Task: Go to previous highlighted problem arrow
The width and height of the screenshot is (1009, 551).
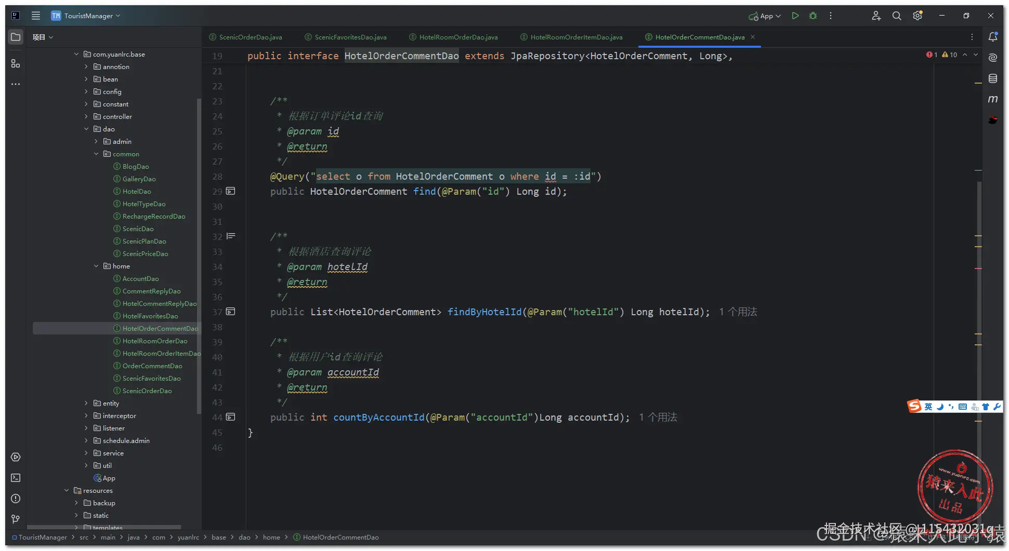Action: (x=965, y=55)
